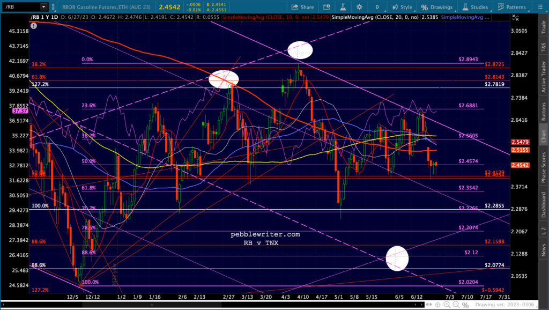Click the symbol link chain icon
The image size is (549, 310).
pyautogui.click(x=53, y=6)
